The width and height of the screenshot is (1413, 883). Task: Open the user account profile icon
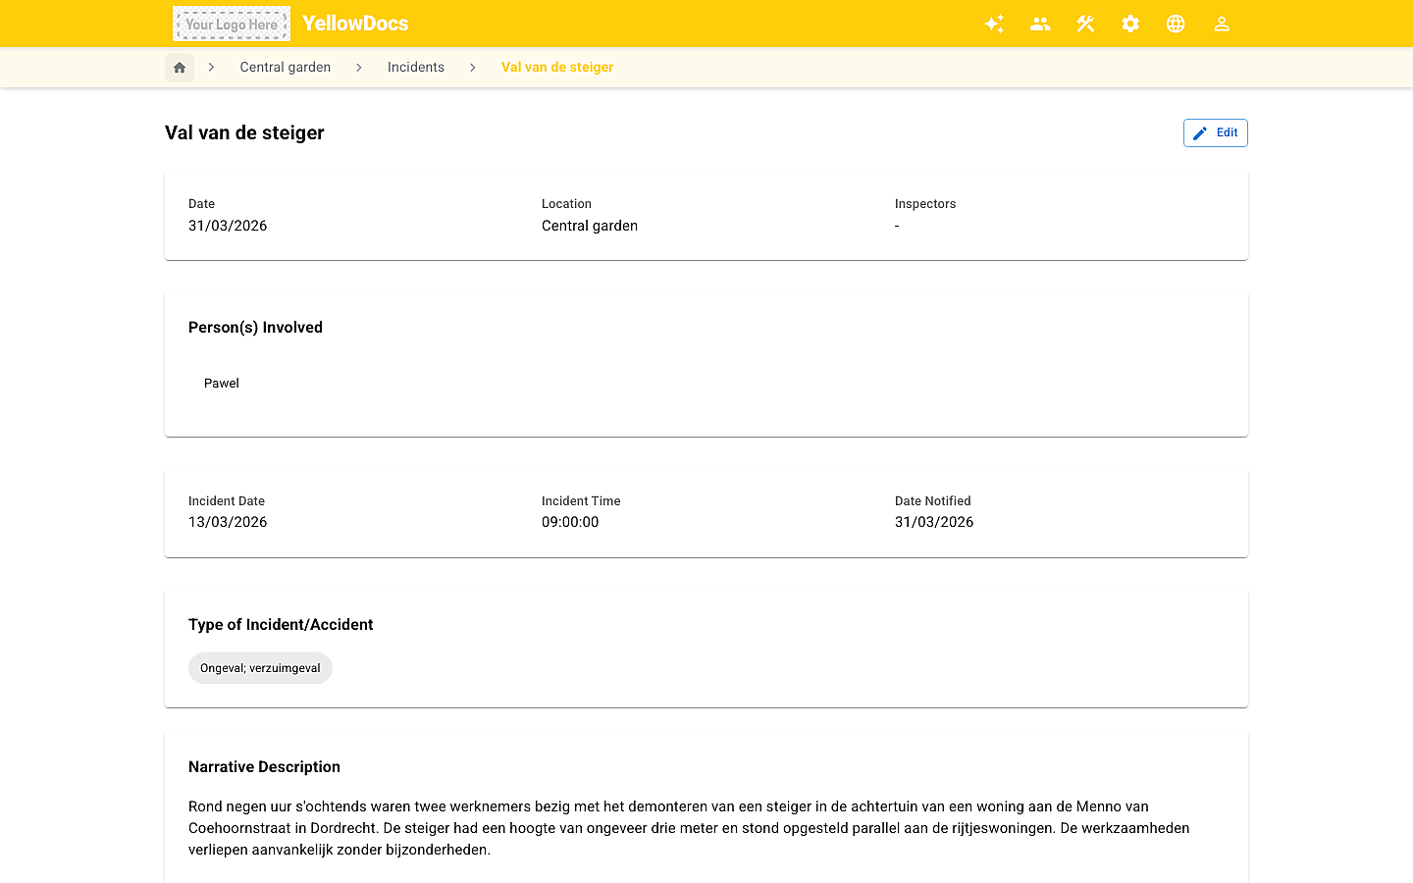click(1222, 24)
